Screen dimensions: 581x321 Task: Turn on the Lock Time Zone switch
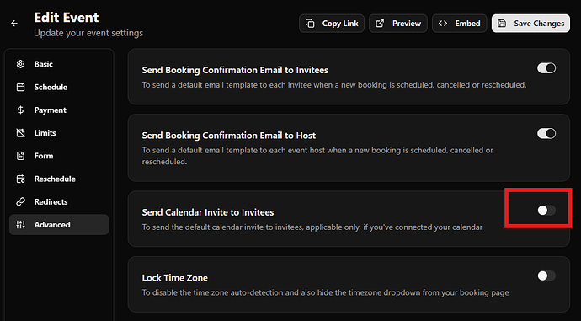[546, 276]
